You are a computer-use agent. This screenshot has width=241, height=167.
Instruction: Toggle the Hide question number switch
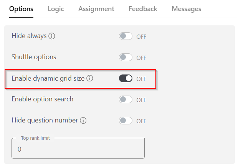pyautogui.click(x=125, y=121)
